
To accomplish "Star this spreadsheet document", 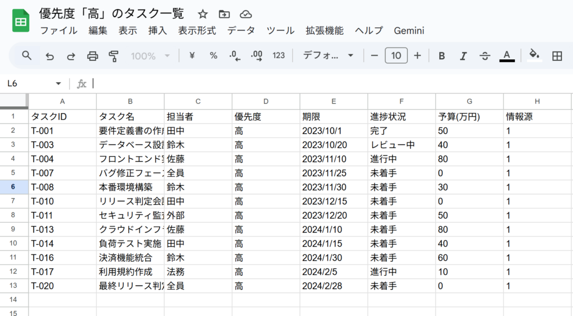I will click(203, 14).
